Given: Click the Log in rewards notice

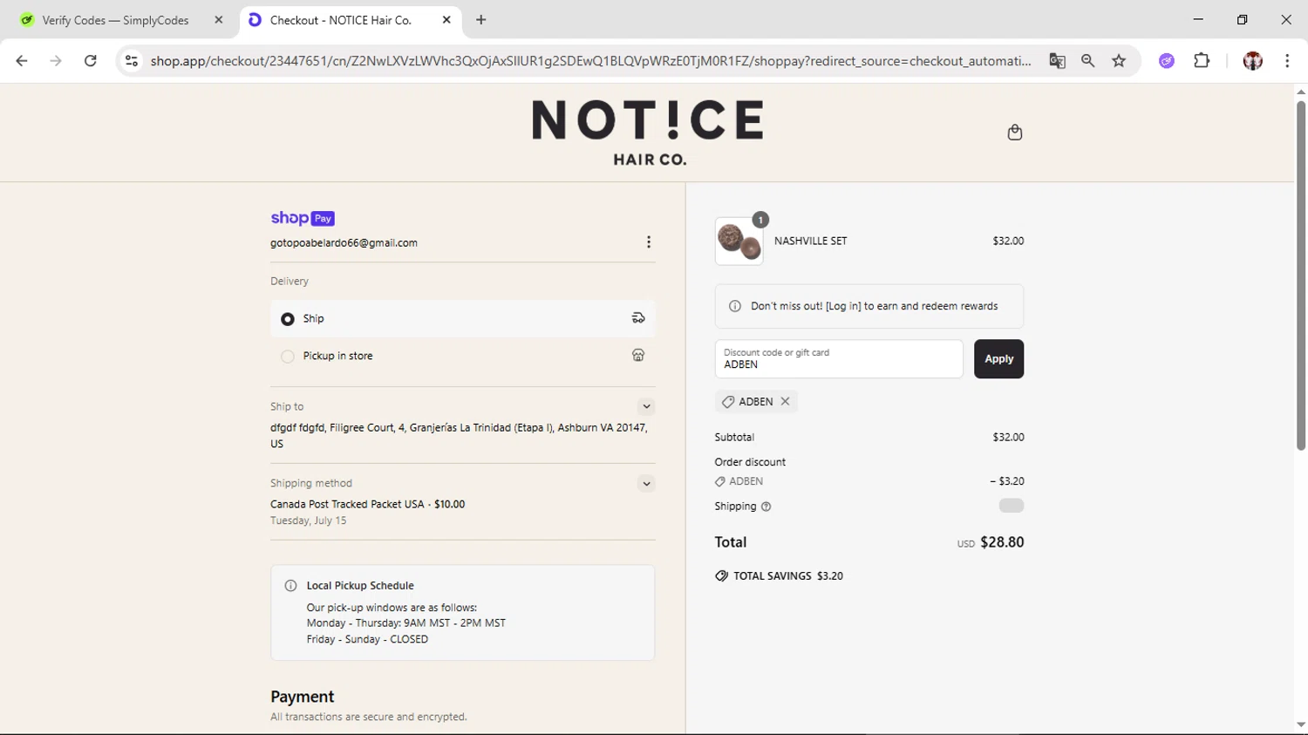Looking at the screenshot, I should click(x=869, y=306).
